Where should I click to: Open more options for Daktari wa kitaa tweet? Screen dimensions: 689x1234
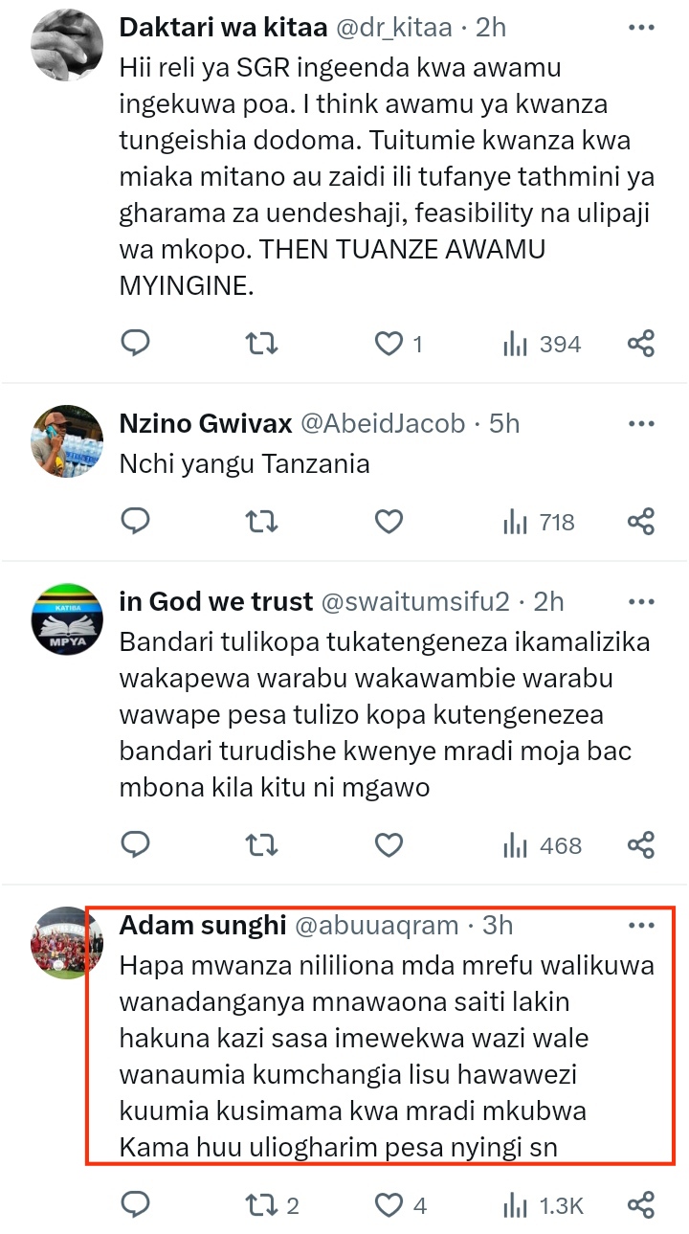pyautogui.click(x=641, y=28)
